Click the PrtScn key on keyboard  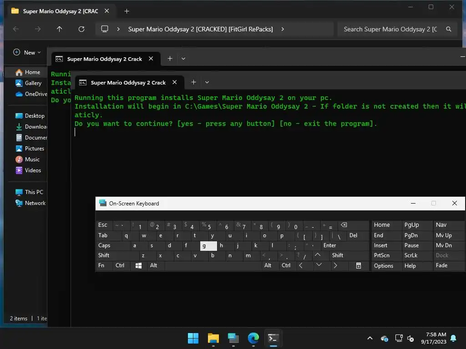(x=386, y=255)
